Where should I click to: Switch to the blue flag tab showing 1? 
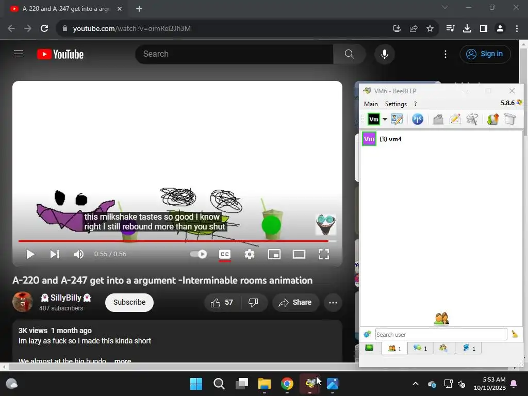point(469,348)
